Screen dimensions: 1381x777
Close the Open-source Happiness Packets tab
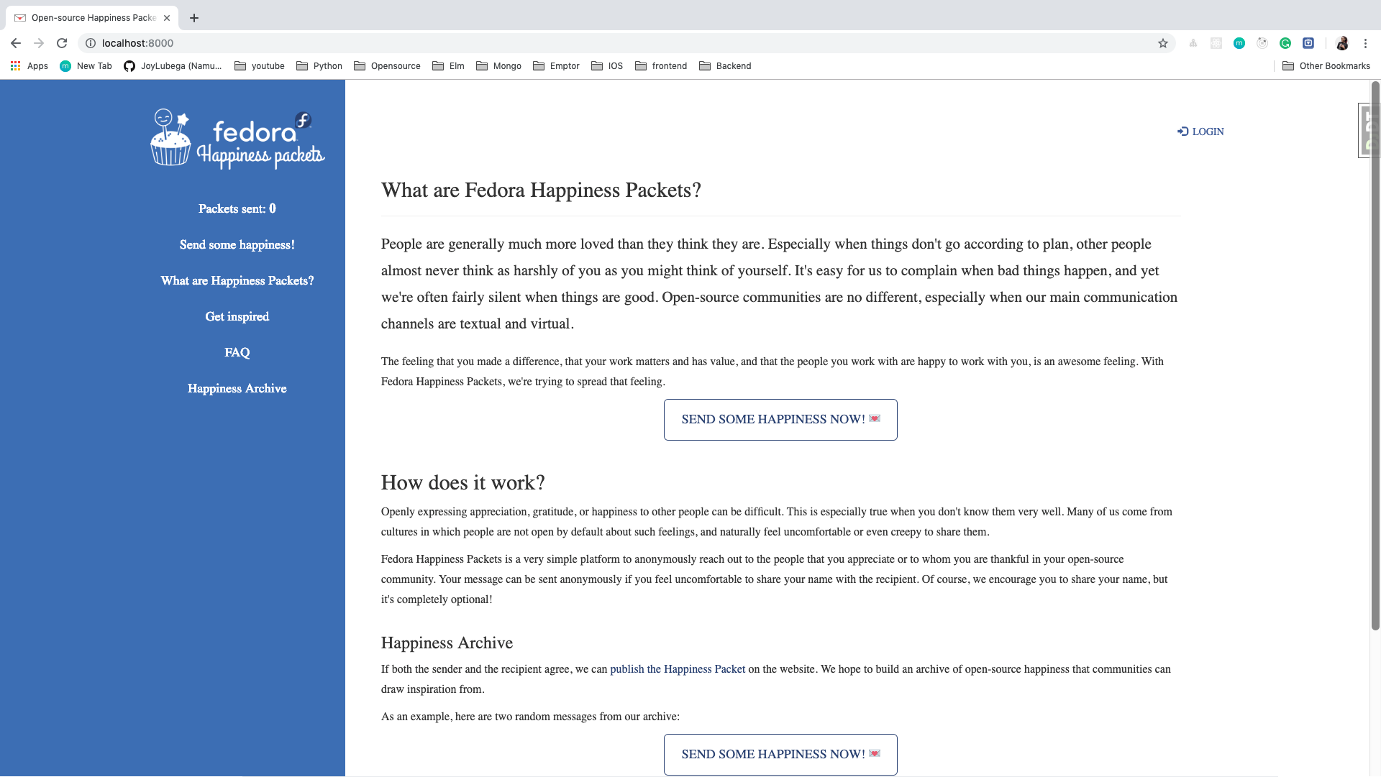pos(167,18)
